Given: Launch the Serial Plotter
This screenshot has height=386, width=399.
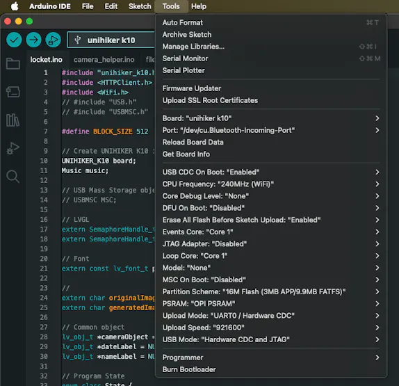Looking at the screenshot, I should 271,70.
